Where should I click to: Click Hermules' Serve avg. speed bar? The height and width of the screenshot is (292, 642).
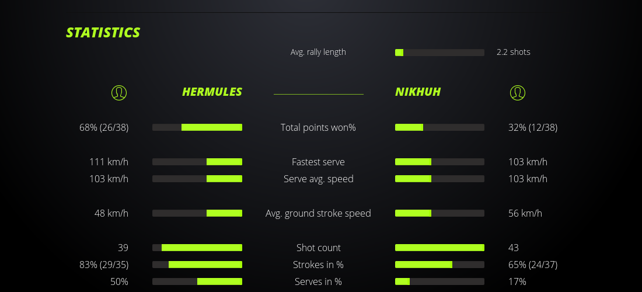(x=197, y=179)
